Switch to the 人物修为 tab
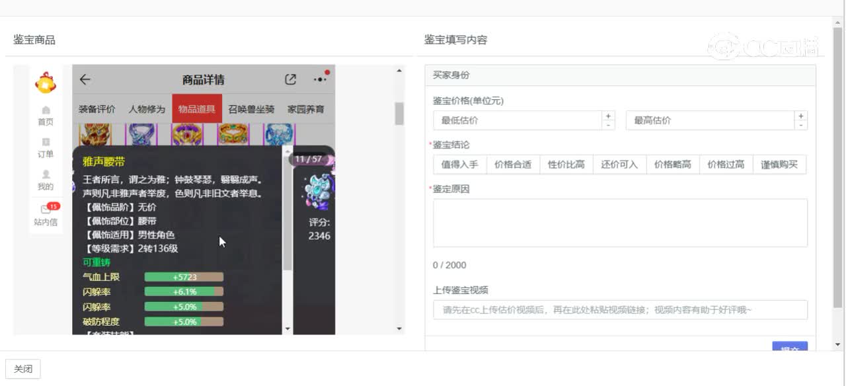 click(147, 109)
